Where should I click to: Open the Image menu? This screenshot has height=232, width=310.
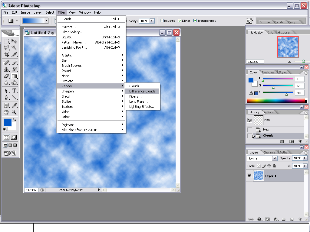25,12
